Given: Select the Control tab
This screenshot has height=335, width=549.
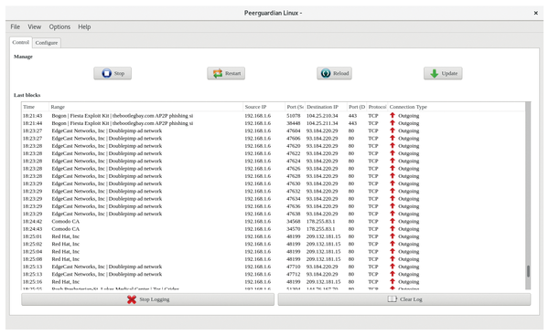Looking at the screenshot, I should [x=21, y=42].
